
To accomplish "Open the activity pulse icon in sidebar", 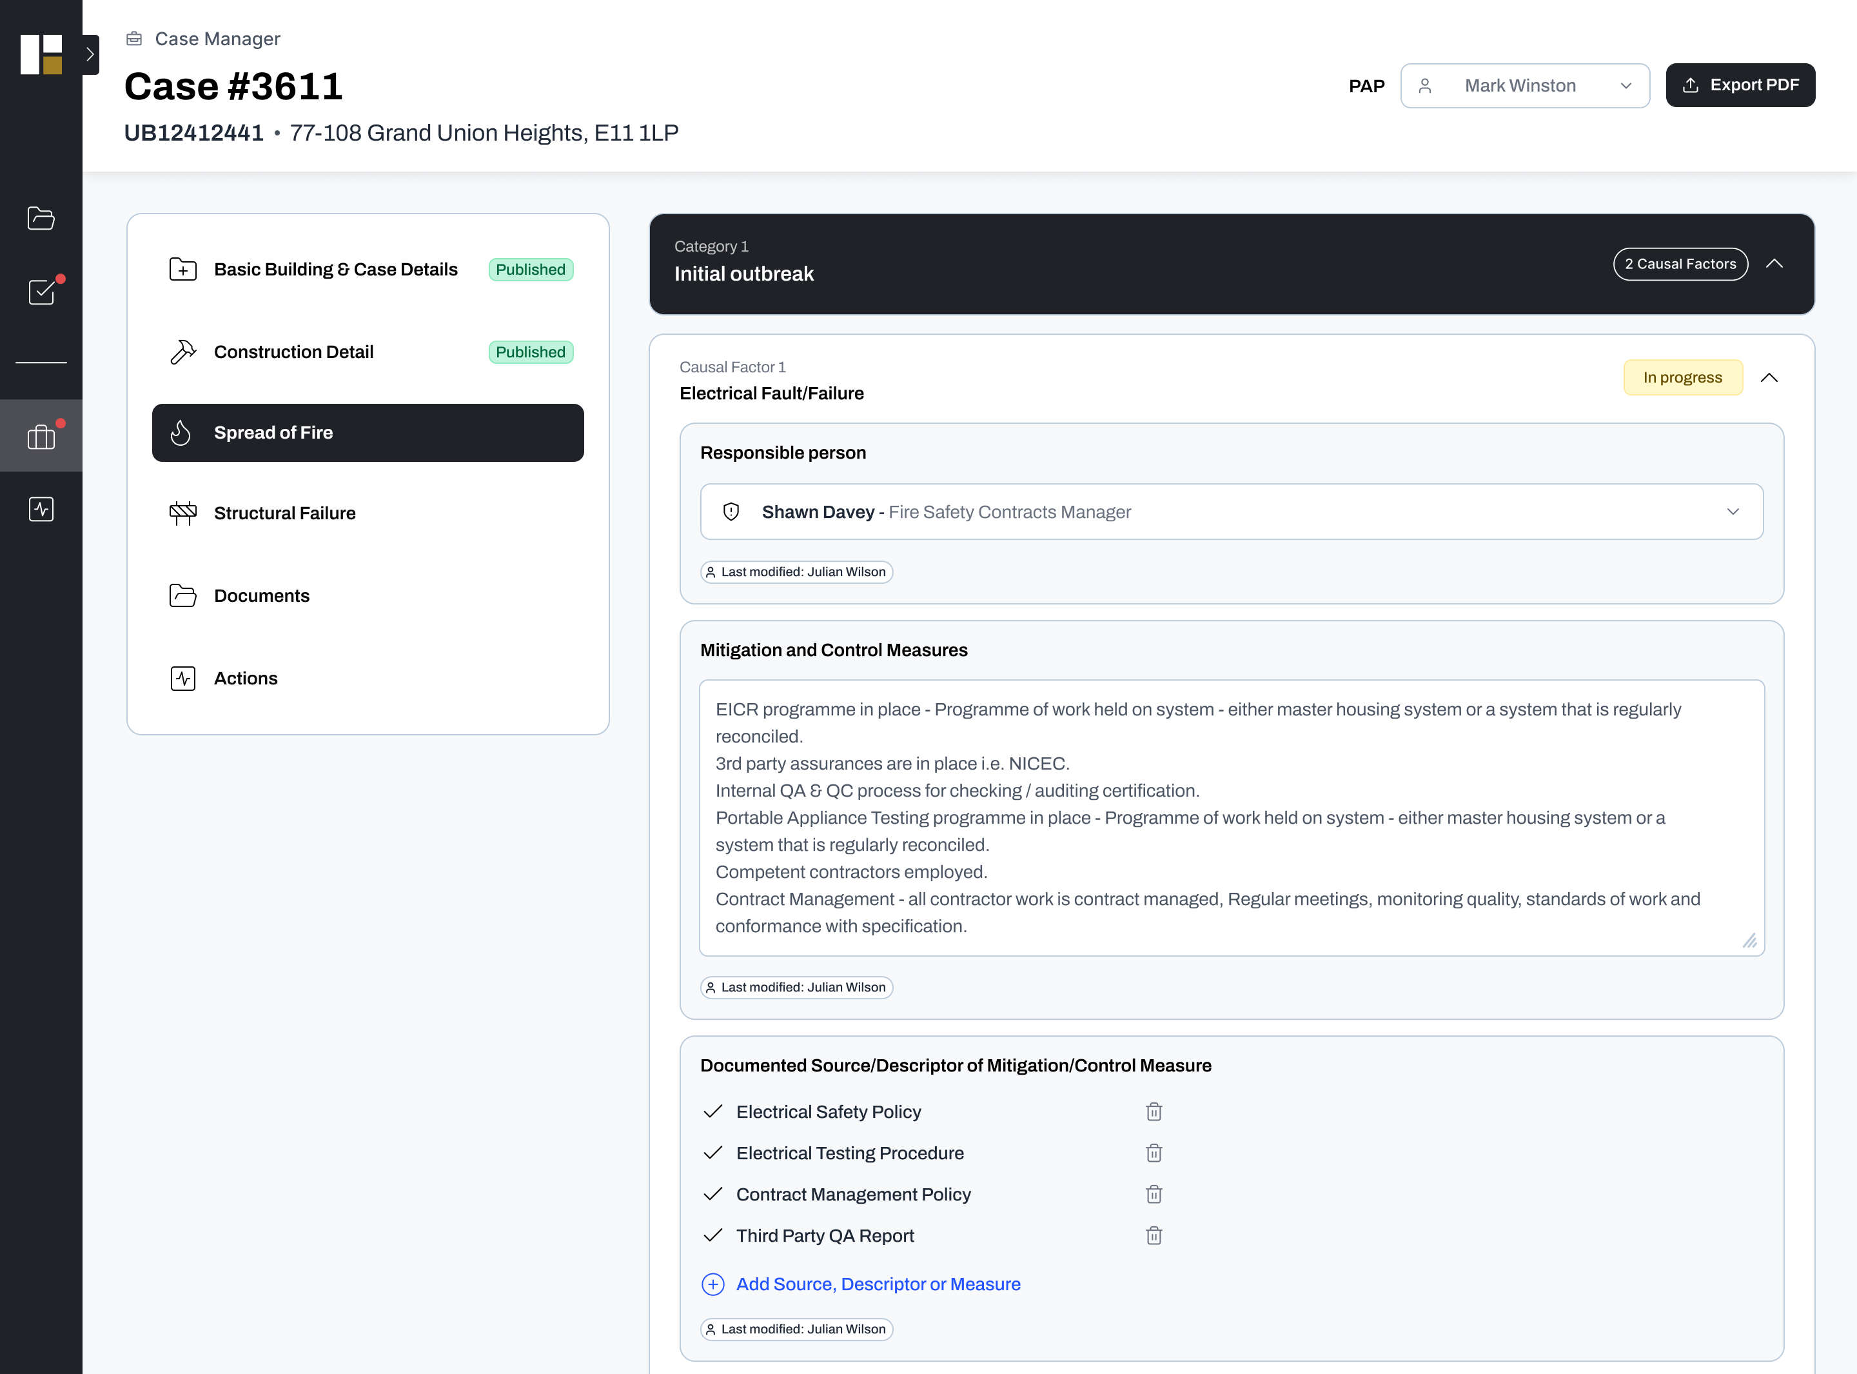I will click(x=41, y=509).
